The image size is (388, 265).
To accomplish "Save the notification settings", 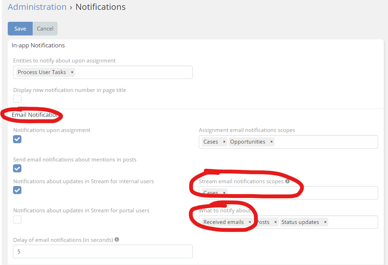I will pyautogui.click(x=20, y=29).
